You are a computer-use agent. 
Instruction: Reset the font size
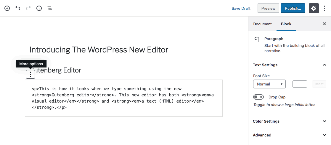[319, 84]
